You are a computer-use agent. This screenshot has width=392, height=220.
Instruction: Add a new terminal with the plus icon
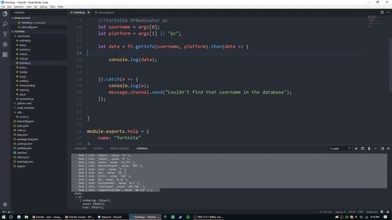click(x=356, y=148)
